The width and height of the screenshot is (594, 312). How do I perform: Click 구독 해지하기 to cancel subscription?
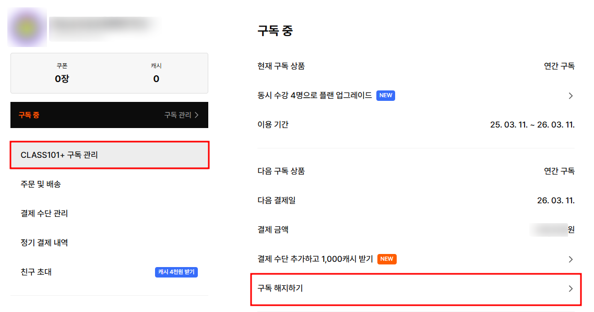[x=280, y=288]
